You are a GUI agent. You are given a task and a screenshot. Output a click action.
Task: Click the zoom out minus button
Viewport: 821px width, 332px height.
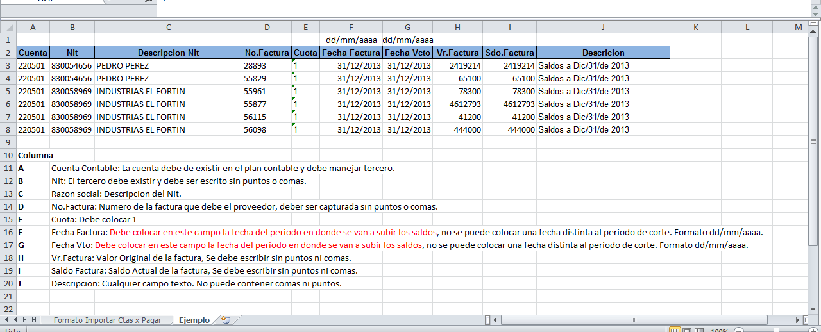click(738, 330)
